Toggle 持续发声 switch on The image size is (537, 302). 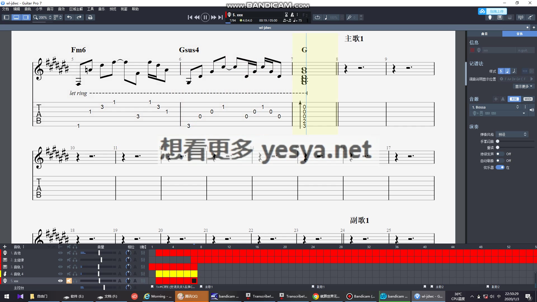[500, 154]
